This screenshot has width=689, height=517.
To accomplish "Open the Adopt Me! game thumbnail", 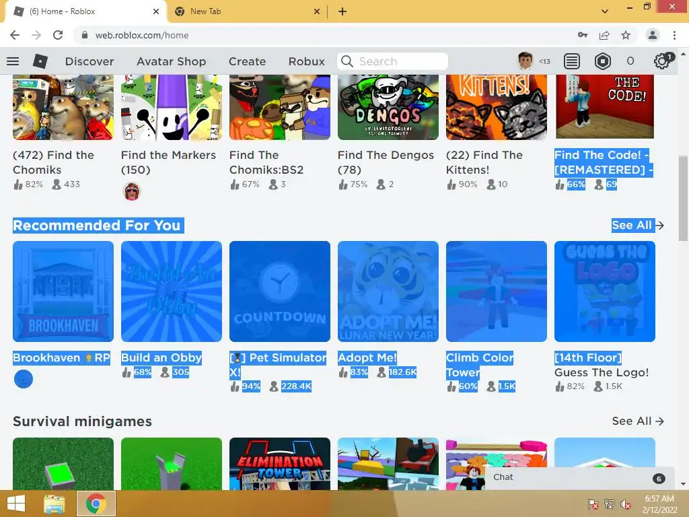I will [388, 291].
